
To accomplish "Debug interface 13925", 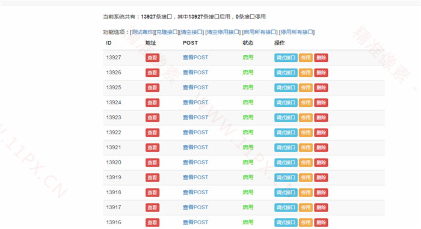I will [286, 88].
